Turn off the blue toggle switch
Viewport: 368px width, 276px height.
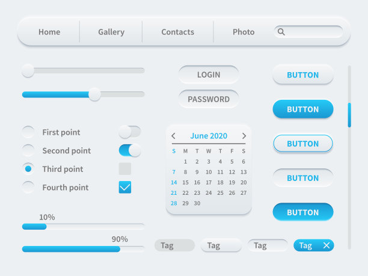click(129, 150)
